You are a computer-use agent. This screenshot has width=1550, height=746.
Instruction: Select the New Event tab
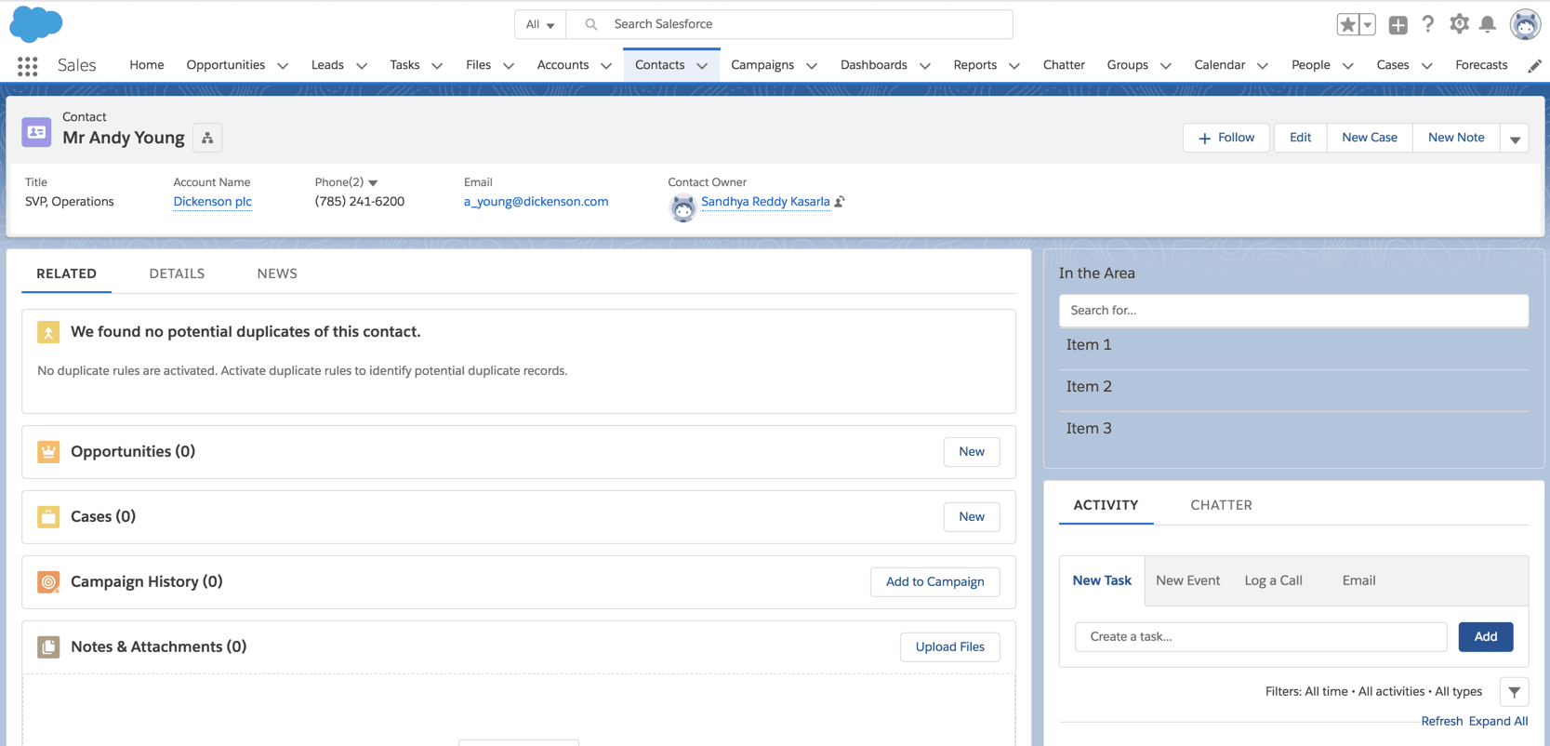pyautogui.click(x=1187, y=580)
